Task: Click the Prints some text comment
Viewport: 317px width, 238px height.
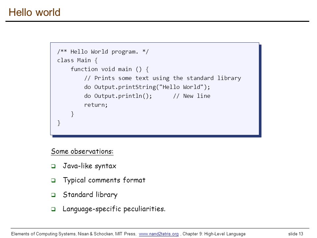Action: point(162,78)
